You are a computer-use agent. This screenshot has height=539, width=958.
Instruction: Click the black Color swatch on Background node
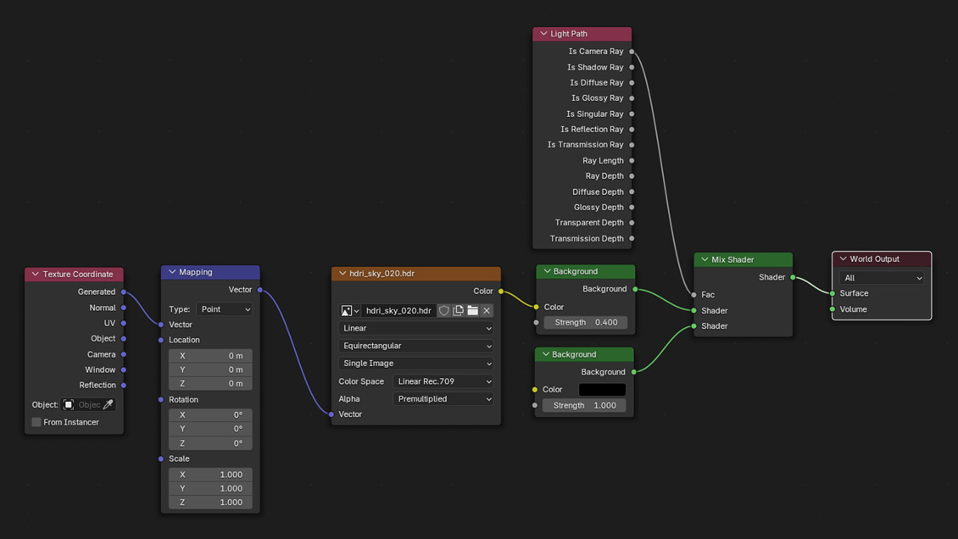(602, 390)
